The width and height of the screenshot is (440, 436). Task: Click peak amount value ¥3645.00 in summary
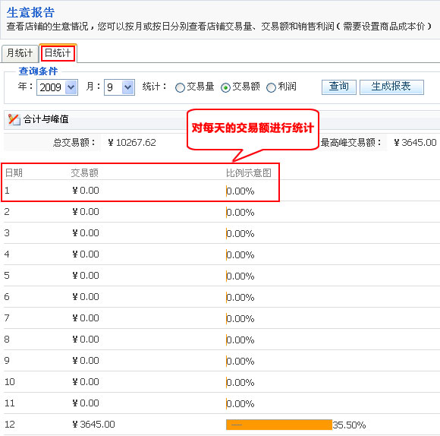415,143
